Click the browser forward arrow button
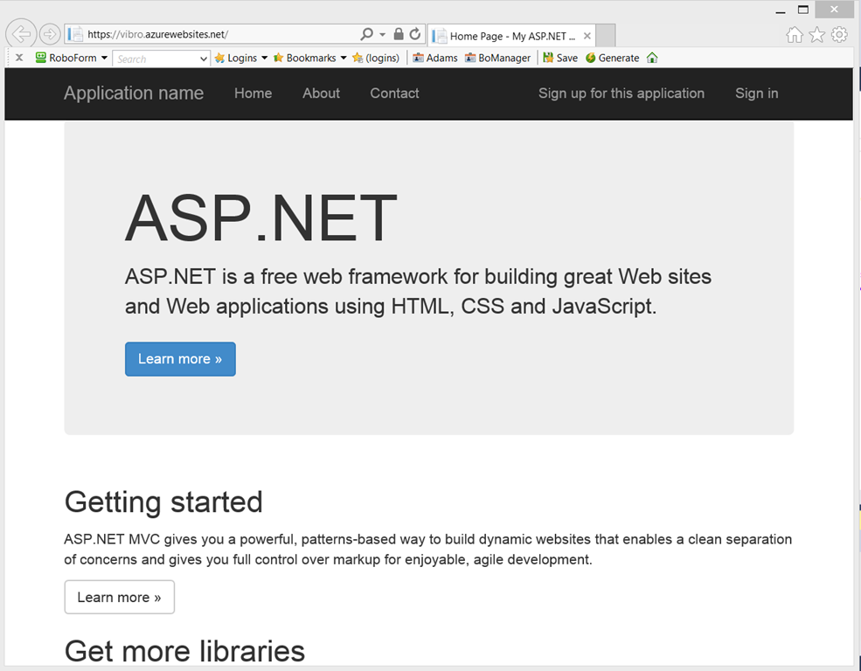 (50, 34)
